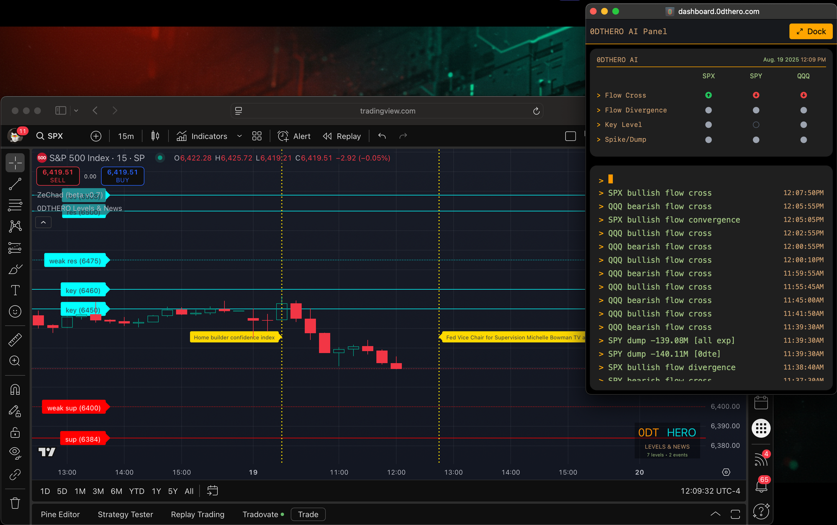The width and height of the screenshot is (837, 525).
Task: Toggle hide all drawings eye icon
Action: (x=15, y=453)
